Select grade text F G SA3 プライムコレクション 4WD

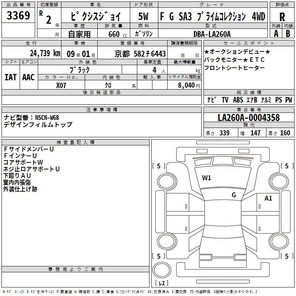(212, 16)
